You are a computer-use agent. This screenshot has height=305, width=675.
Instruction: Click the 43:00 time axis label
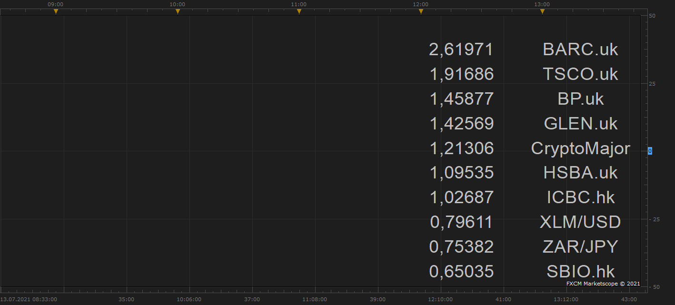click(x=629, y=299)
